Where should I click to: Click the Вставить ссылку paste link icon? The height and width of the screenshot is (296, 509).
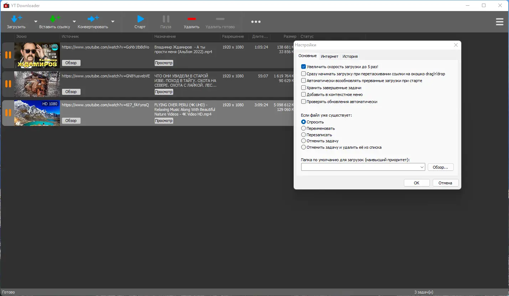tap(55, 19)
